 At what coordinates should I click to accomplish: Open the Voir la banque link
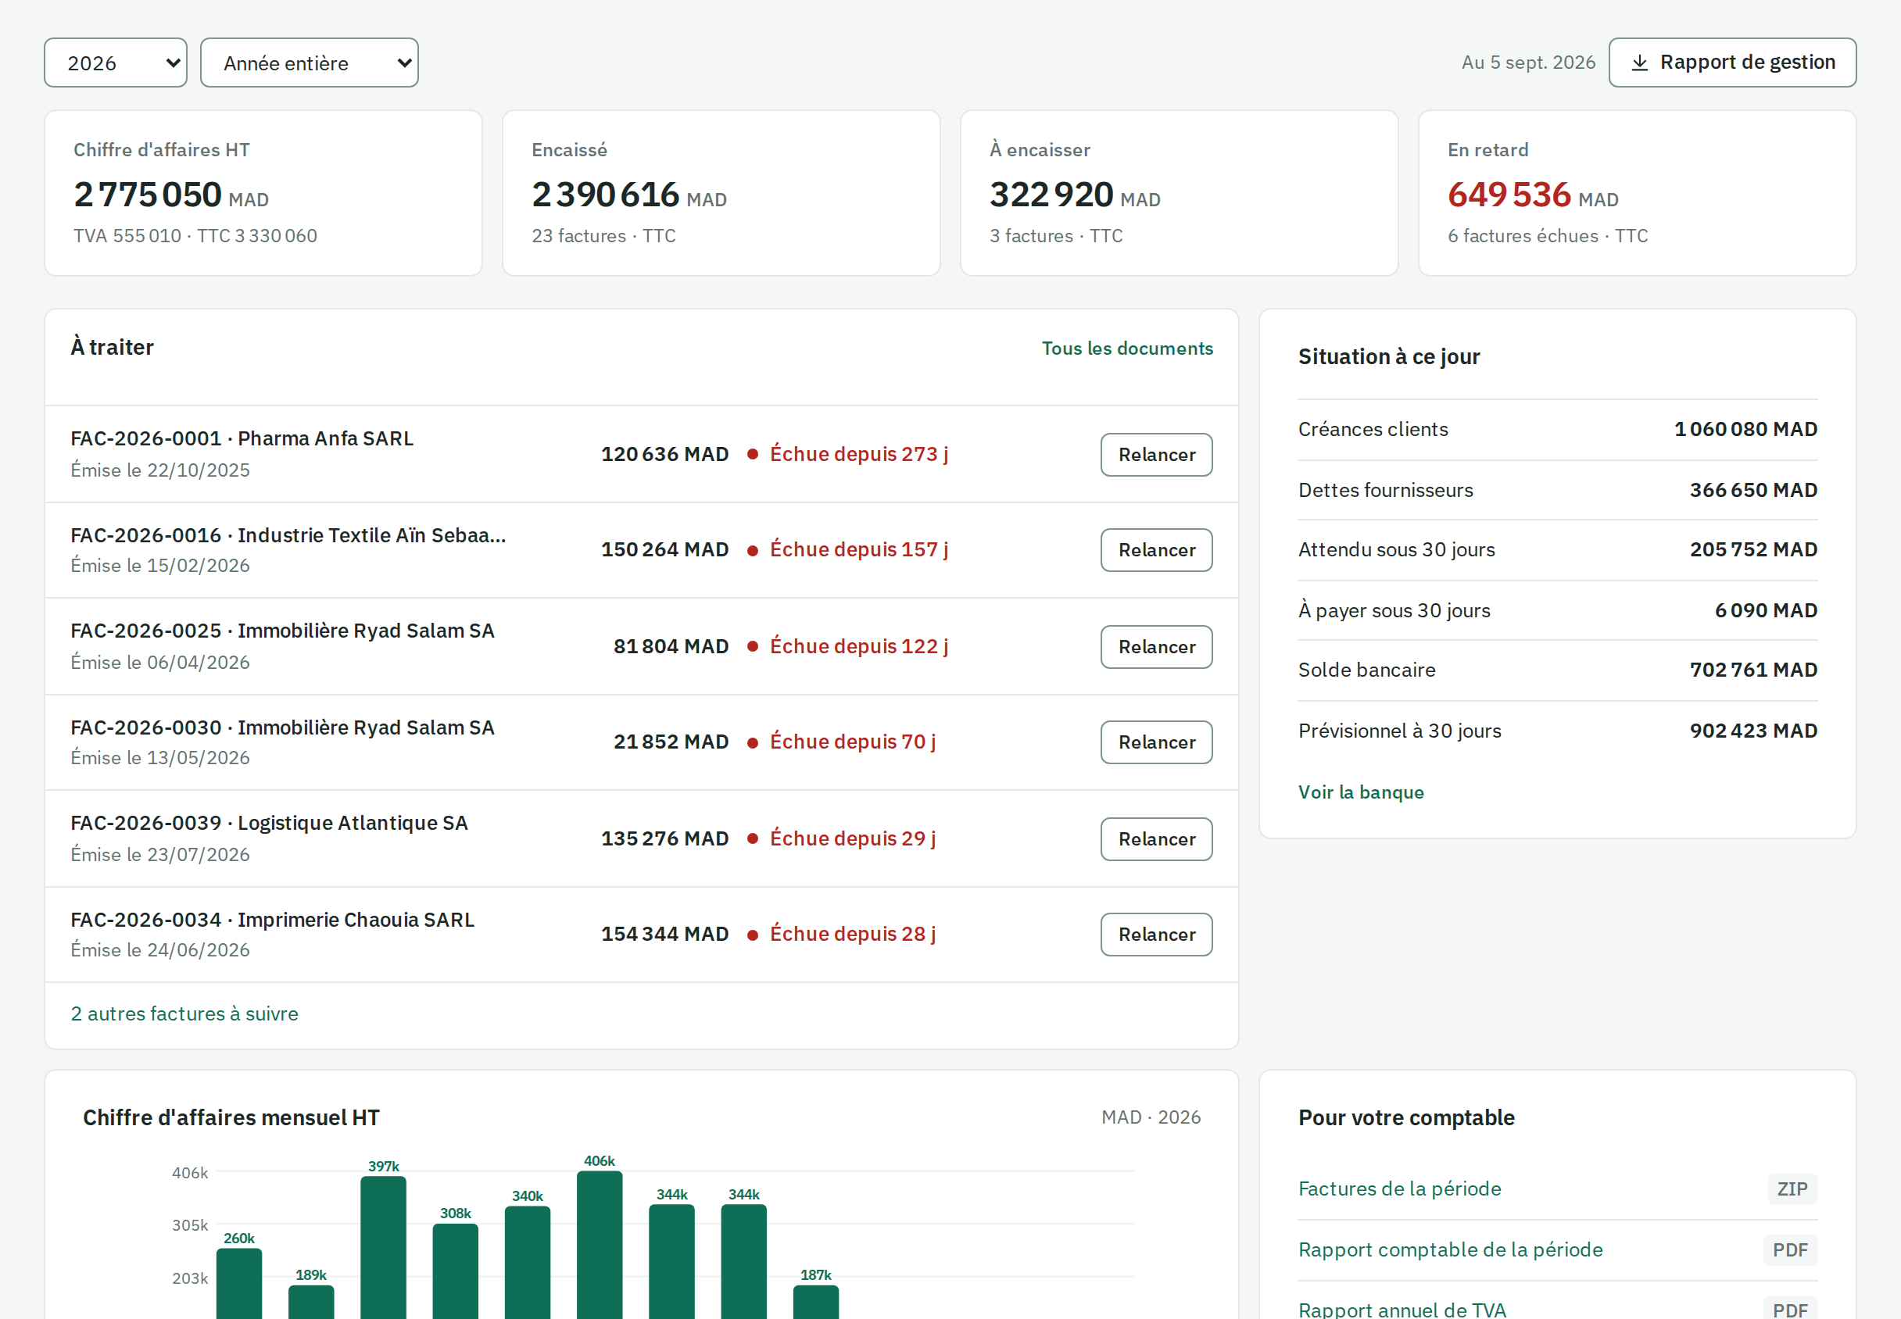point(1362,792)
